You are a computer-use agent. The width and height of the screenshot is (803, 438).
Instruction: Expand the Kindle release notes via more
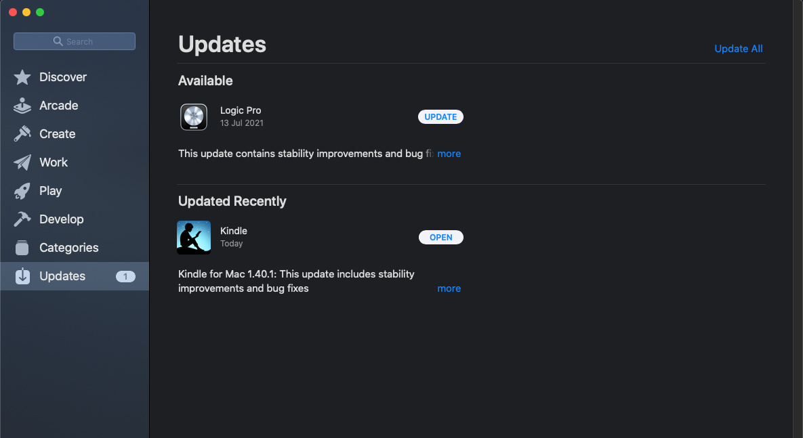pyautogui.click(x=449, y=288)
